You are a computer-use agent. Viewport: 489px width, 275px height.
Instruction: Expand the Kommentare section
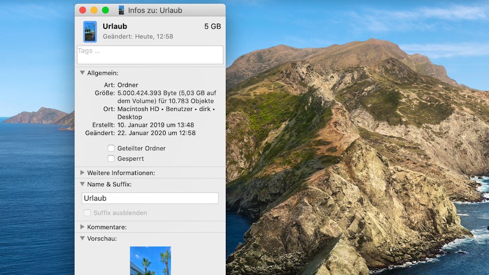[x=82, y=227]
